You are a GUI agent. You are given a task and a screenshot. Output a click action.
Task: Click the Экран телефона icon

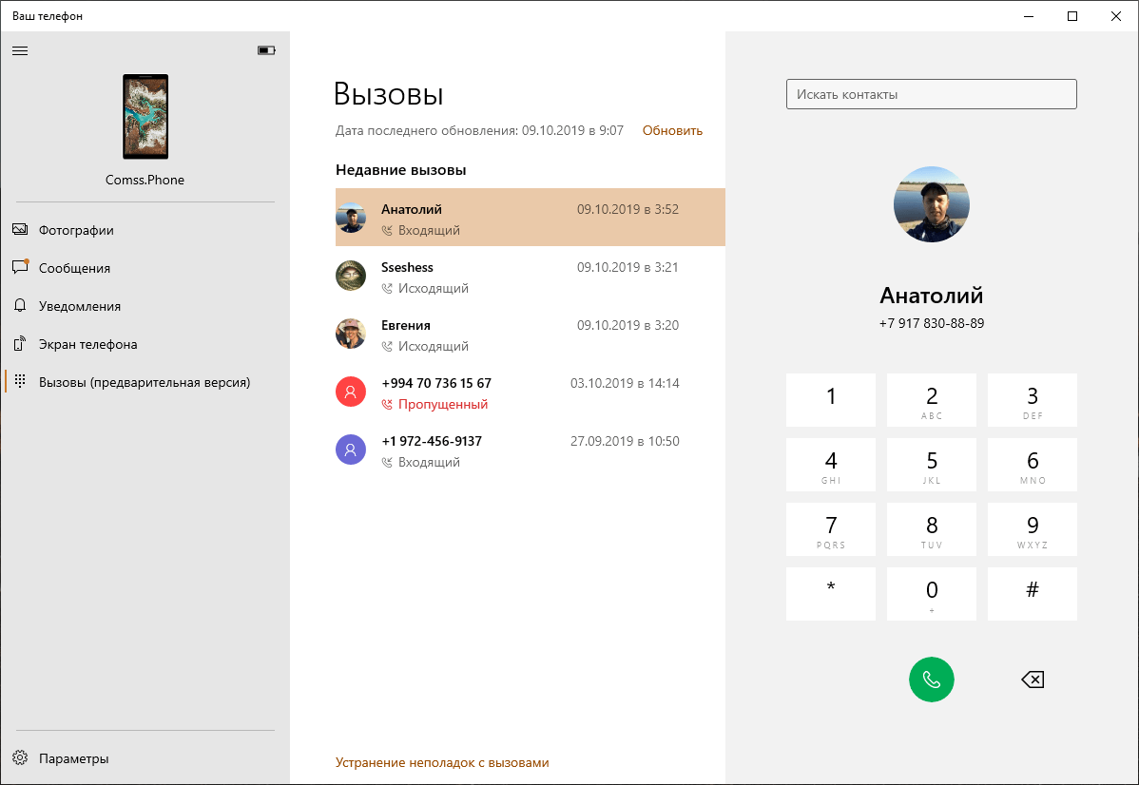(x=20, y=343)
